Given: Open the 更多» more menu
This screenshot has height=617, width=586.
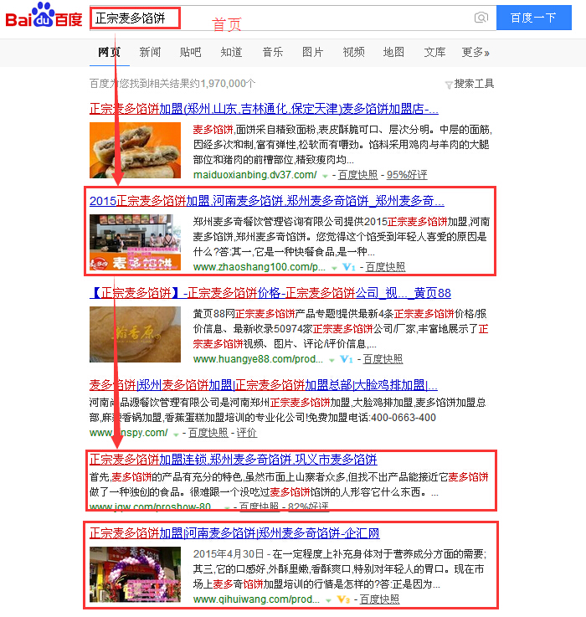Looking at the screenshot, I should point(475,53).
